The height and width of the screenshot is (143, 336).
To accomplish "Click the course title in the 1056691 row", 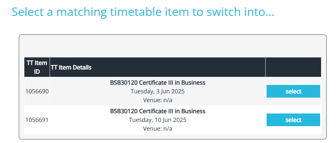I will pos(158,111).
